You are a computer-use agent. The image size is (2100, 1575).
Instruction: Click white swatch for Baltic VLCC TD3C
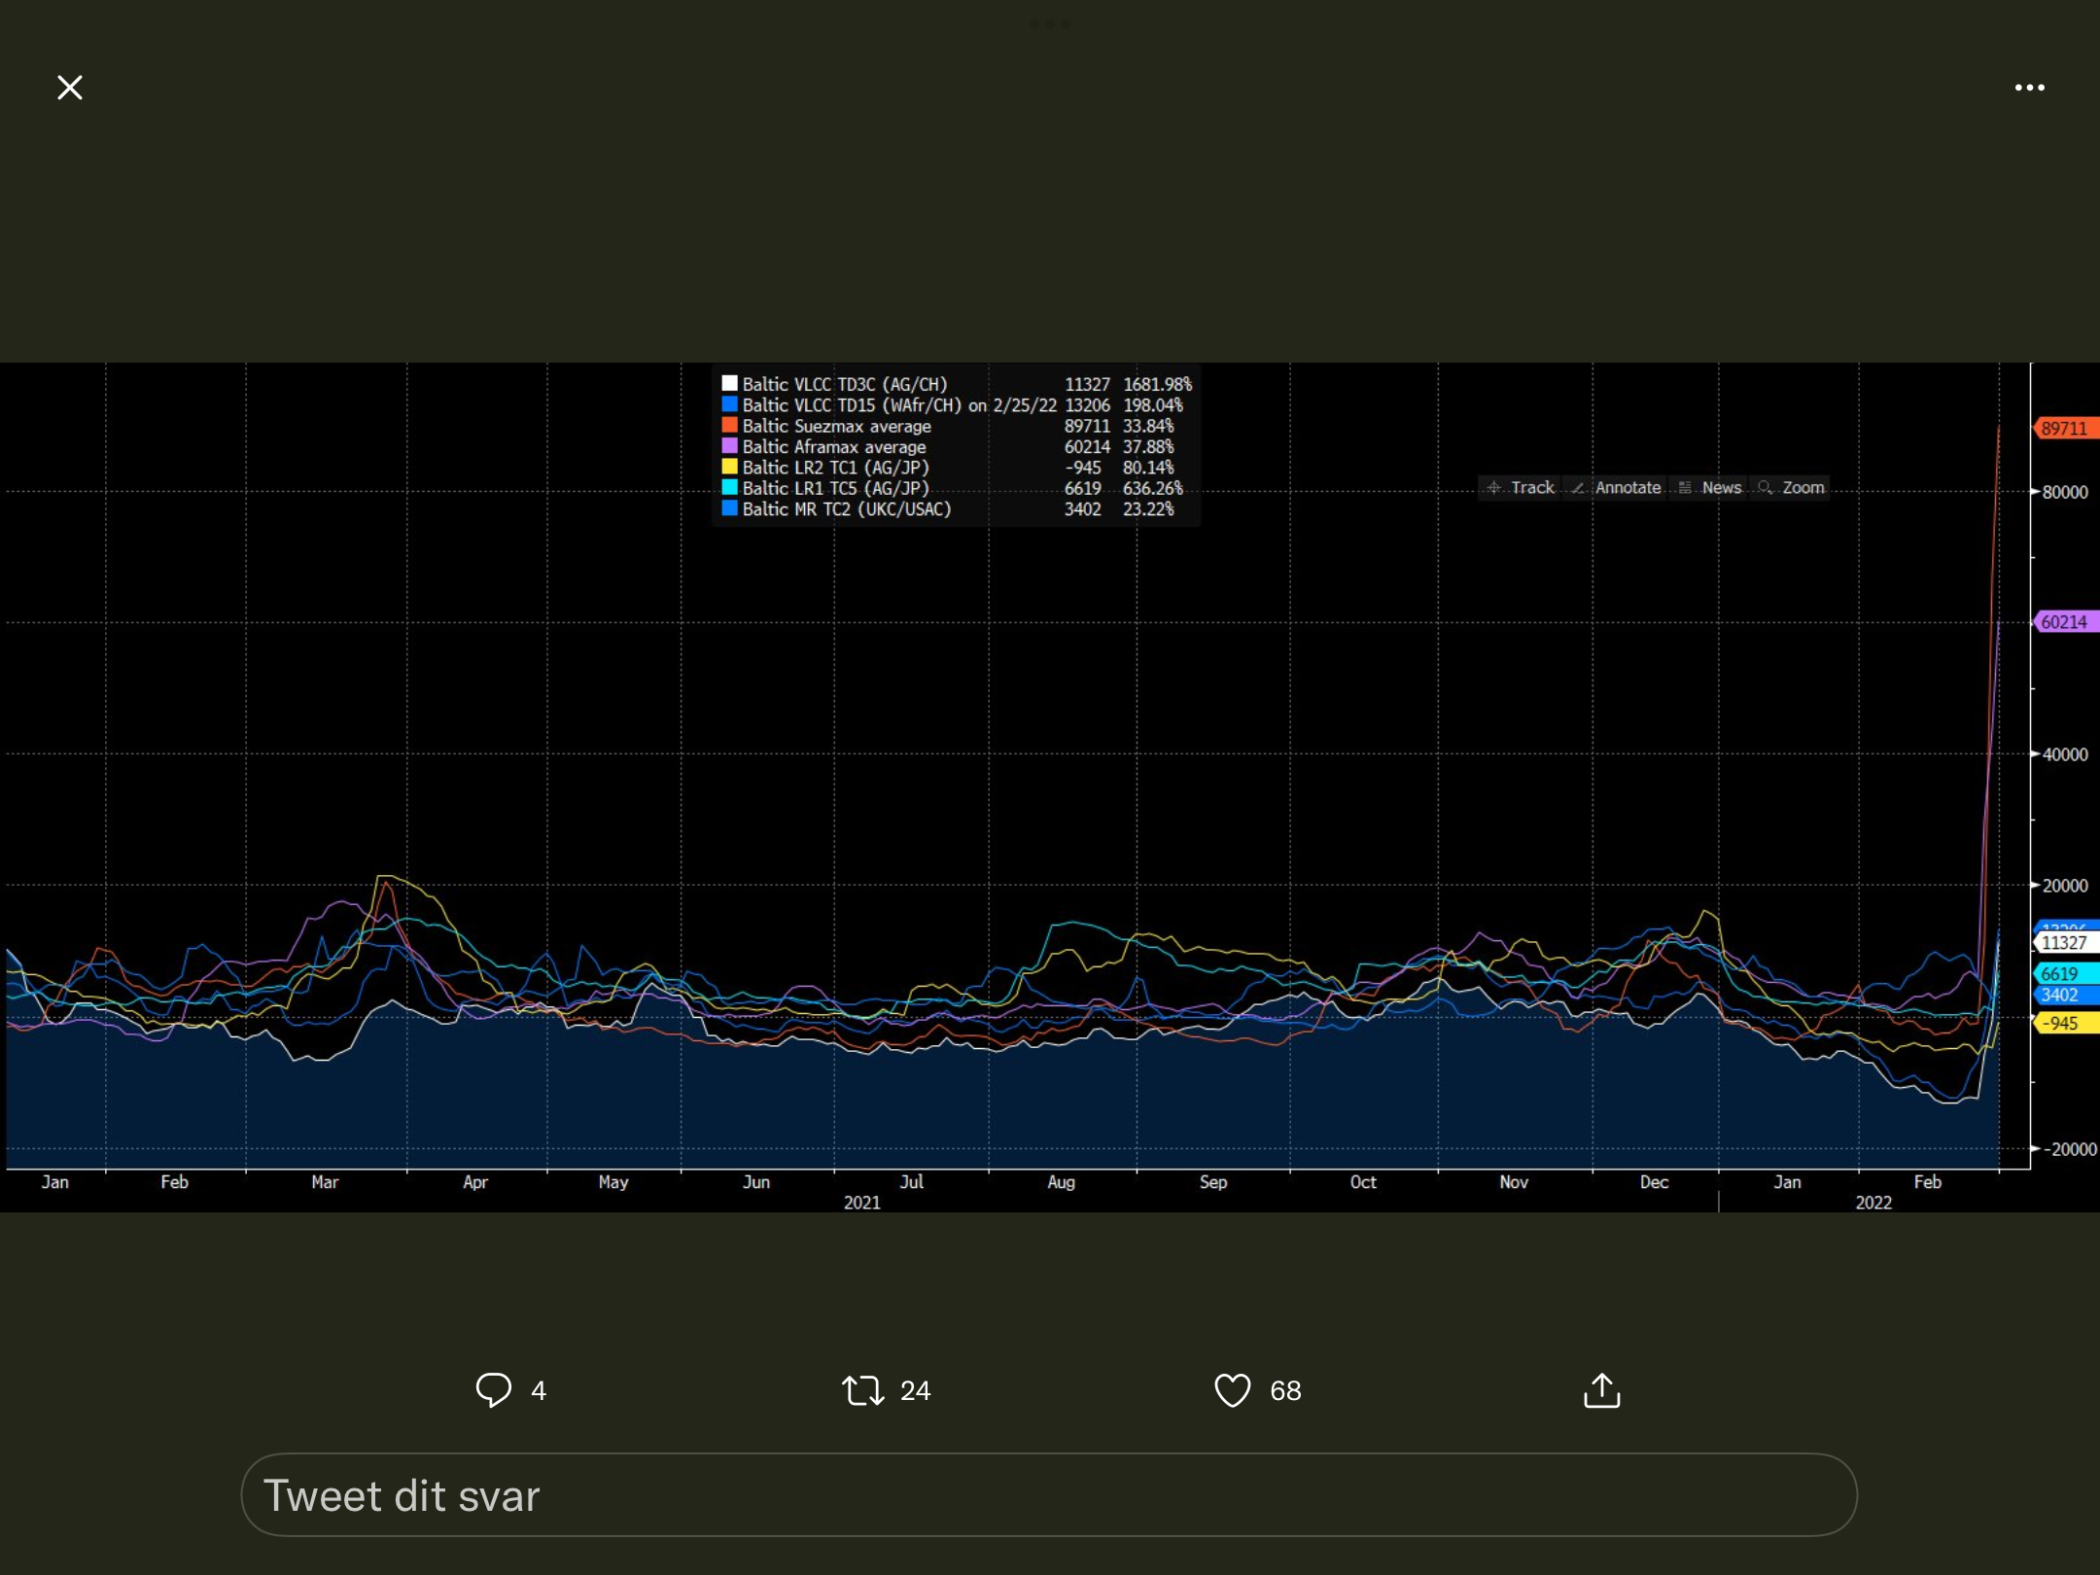(x=729, y=383)
